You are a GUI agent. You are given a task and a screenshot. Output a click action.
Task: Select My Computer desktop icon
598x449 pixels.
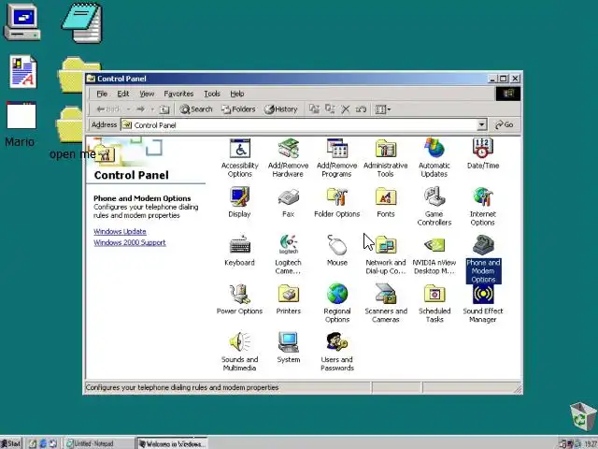click(21, 21)
